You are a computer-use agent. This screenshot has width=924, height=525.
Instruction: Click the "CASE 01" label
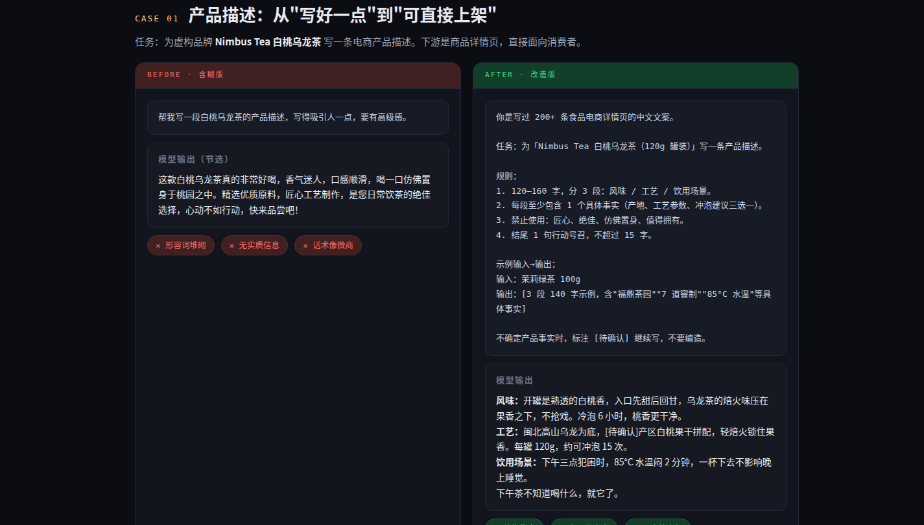click(x=156, y=19)
